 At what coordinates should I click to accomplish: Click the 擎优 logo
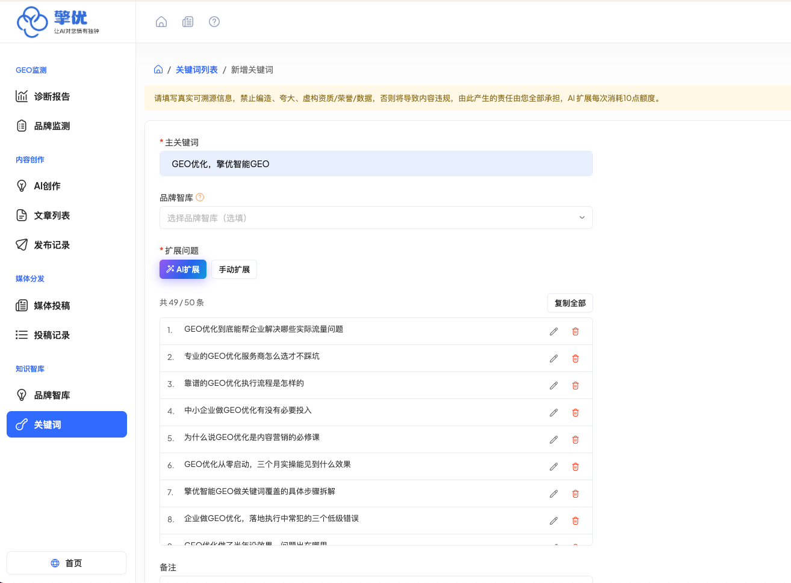(x=58, y=22)
